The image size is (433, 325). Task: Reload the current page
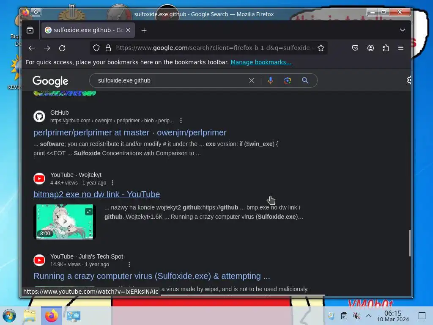(x=63, y=48)
